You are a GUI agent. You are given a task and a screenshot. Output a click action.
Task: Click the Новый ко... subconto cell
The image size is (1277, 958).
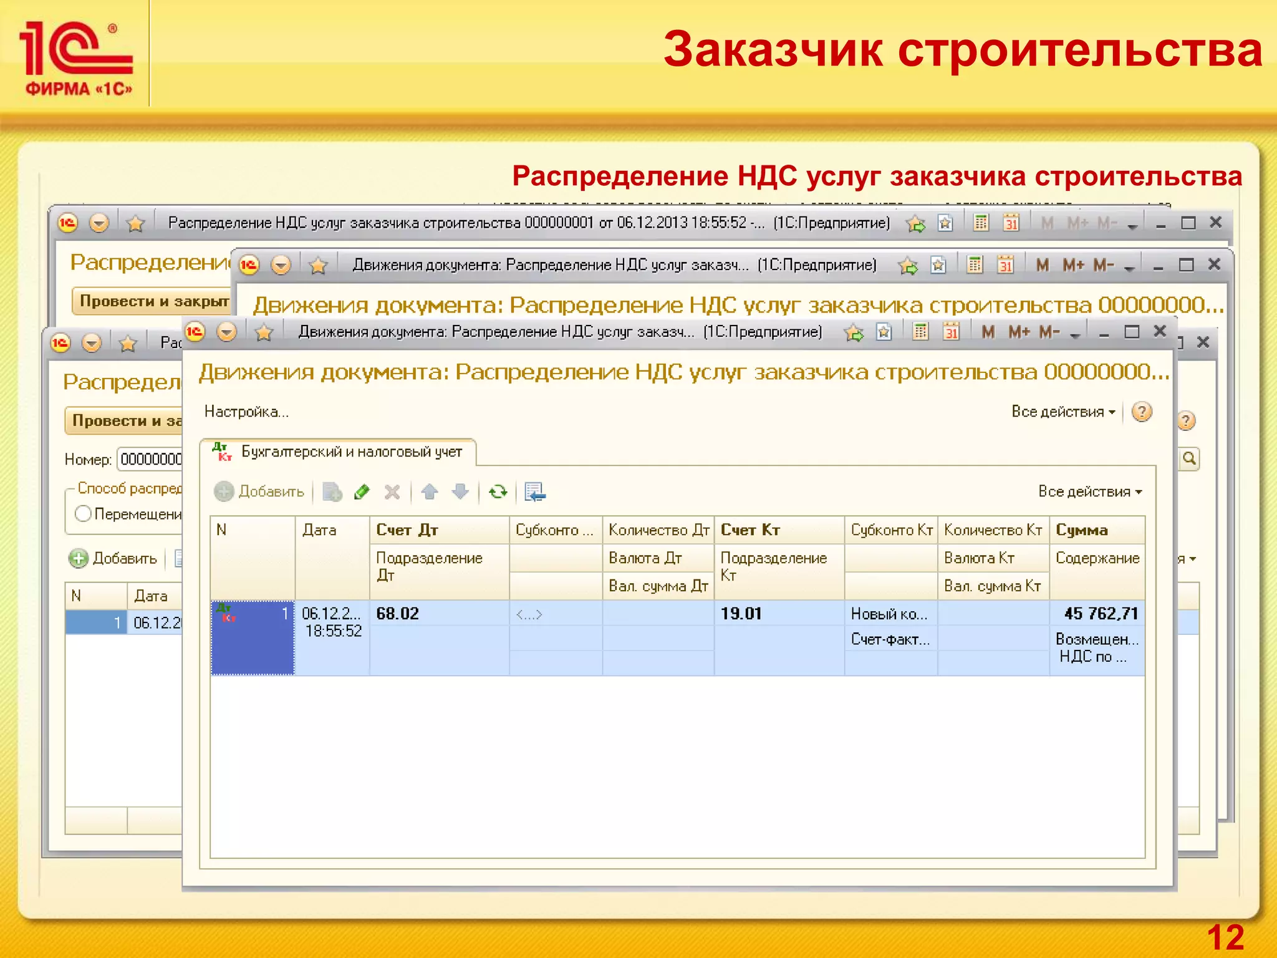890,614
